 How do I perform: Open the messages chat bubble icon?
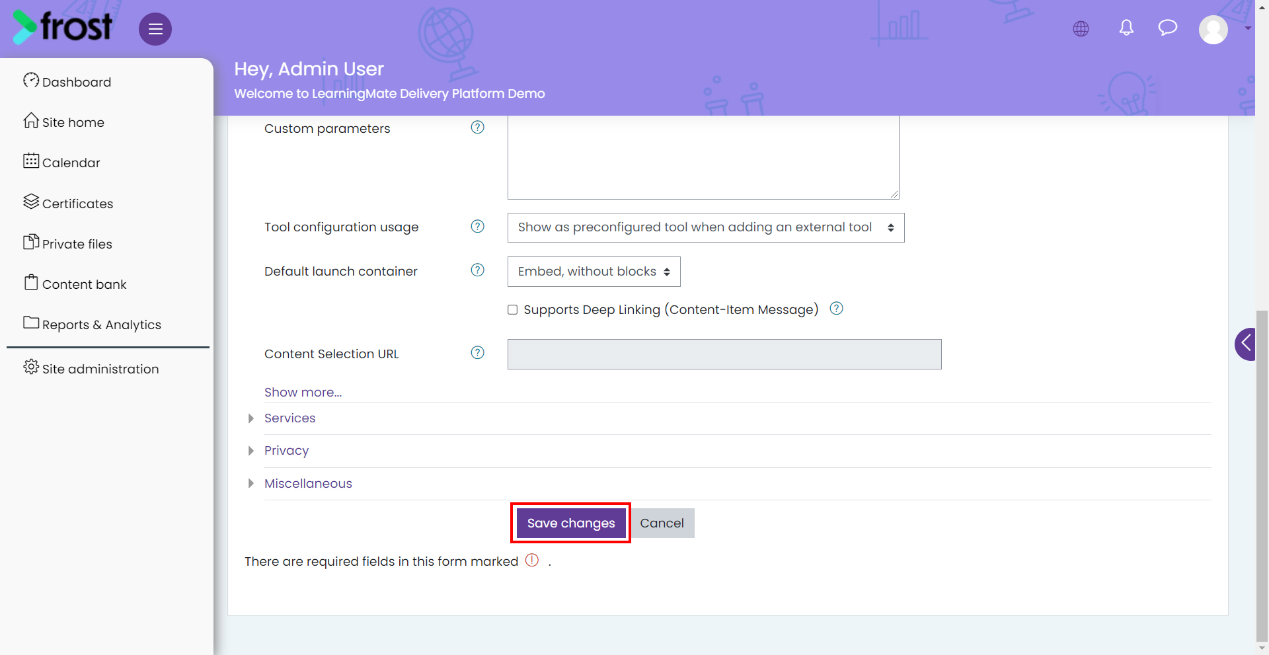pyautogui.click(x=1168, y=28)
